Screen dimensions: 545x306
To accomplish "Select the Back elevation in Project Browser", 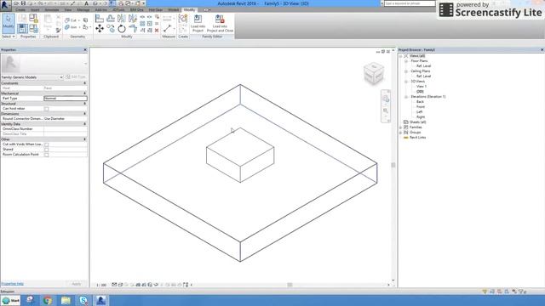I will point(420,102).
